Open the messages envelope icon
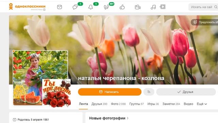 click(x=60, y=7)
